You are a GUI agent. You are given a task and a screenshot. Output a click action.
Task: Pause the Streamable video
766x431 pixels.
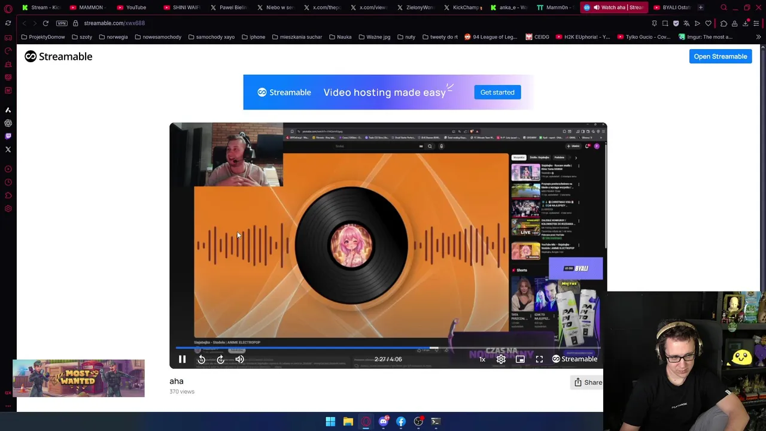[x=183, y=359]
